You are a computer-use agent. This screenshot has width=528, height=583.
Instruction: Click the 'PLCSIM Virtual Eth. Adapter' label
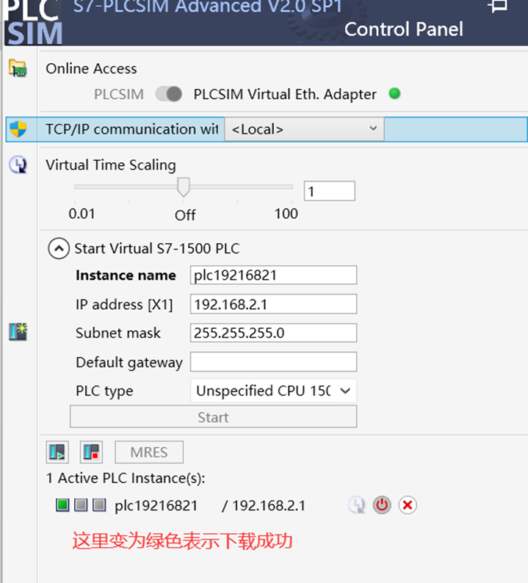(x=285, y=95)
